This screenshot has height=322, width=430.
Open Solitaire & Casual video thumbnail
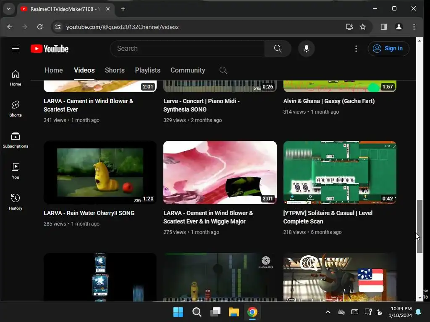click(340, 172)
